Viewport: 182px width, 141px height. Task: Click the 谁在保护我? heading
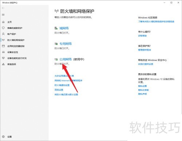pos(145,46)
